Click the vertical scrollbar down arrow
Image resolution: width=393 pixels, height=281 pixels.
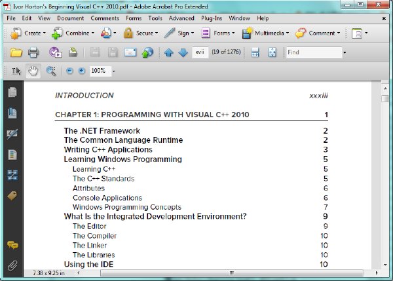pos(385,265)
